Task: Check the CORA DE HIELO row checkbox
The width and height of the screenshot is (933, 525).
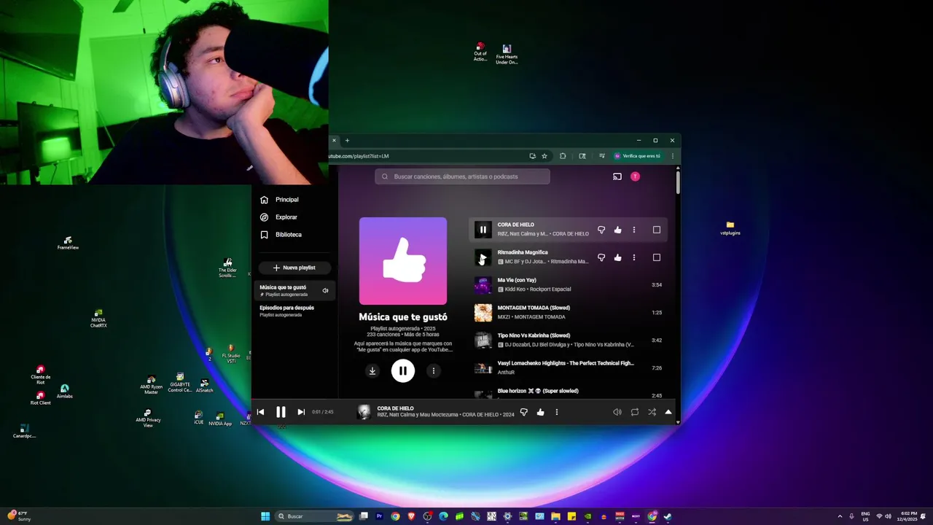Action: pos(657,230)
